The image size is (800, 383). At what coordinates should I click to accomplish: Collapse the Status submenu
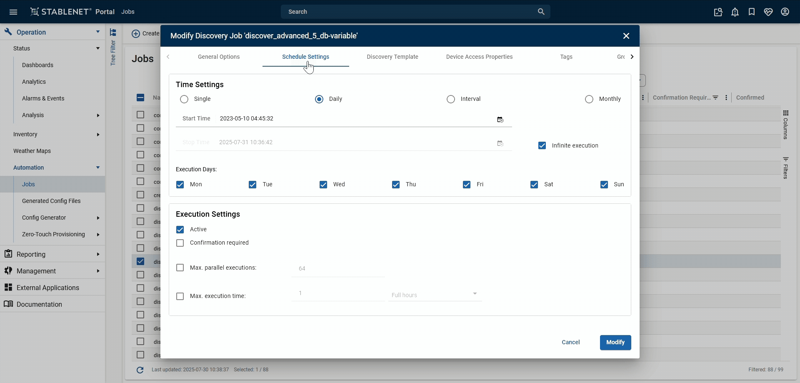[x=98, y=48]
